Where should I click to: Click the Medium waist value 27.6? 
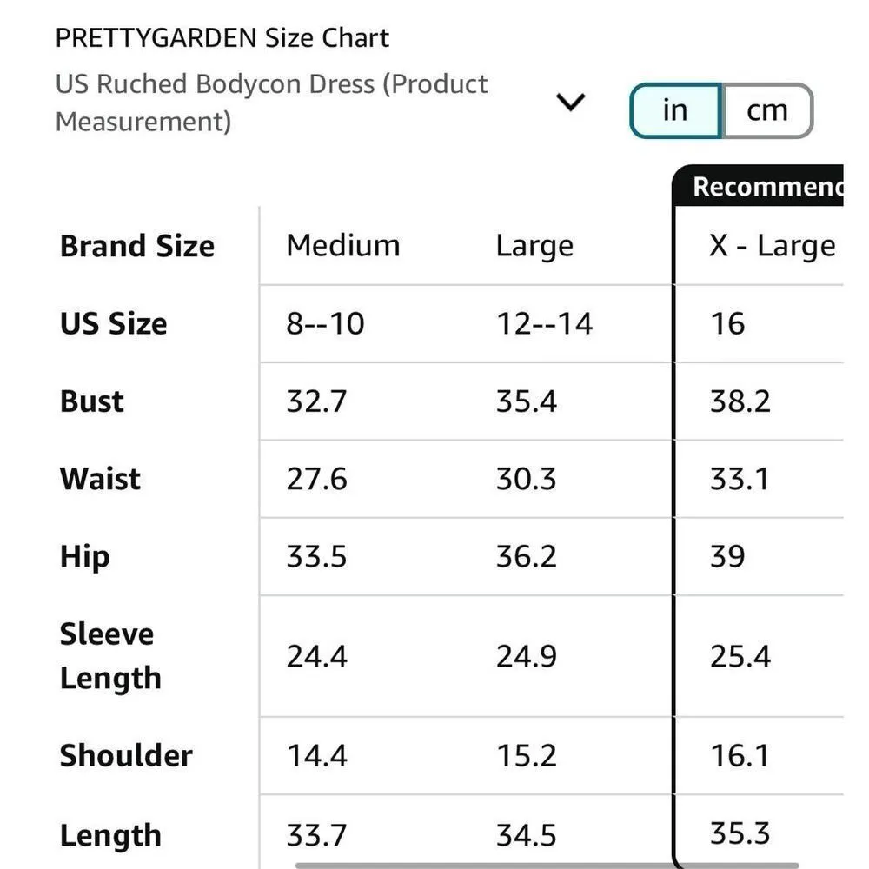tap(316, 479)
